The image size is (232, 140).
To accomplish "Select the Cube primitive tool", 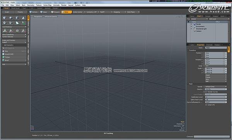I will 5,18.
